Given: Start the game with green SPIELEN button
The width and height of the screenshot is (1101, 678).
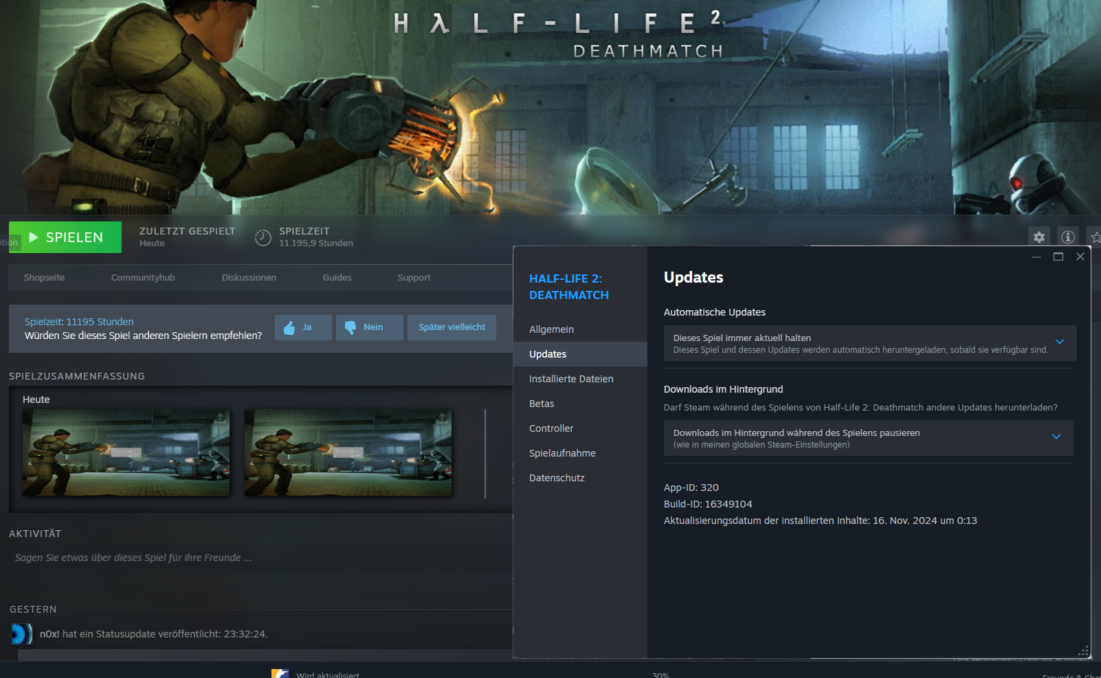Looking at the screenshot, I should tap(65, 237).
